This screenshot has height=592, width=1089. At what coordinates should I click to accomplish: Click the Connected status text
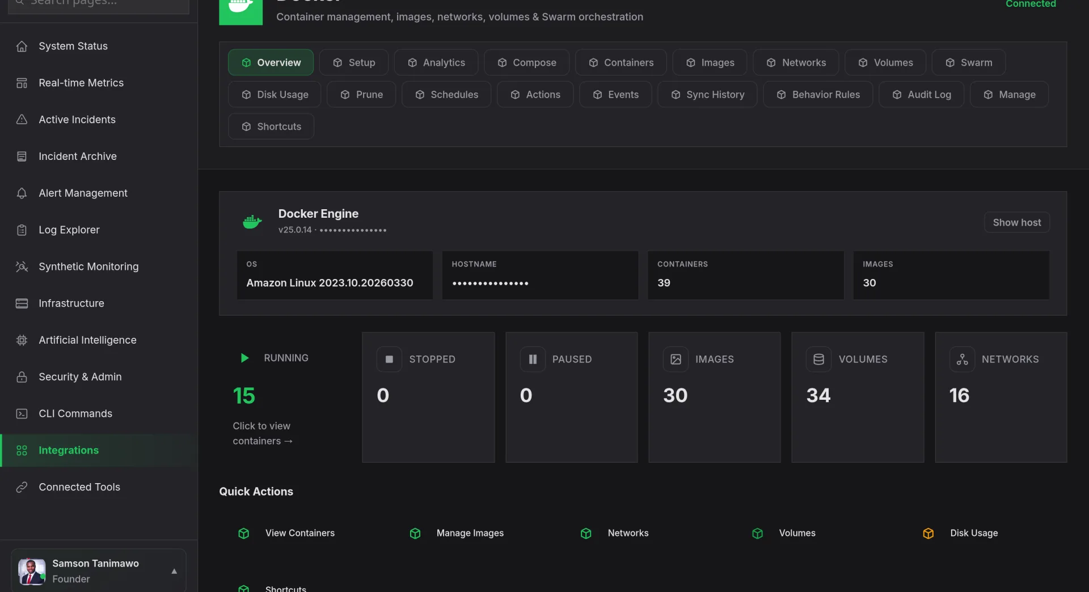[1031, 4]
